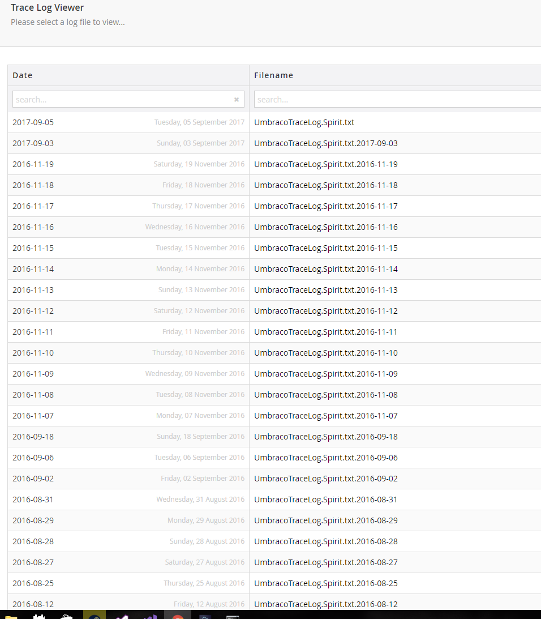Viewport: 541px width, 619px height.
Task: Select the text 'Sunday, 28 August 2016'
Action: [x=207, y=540]
